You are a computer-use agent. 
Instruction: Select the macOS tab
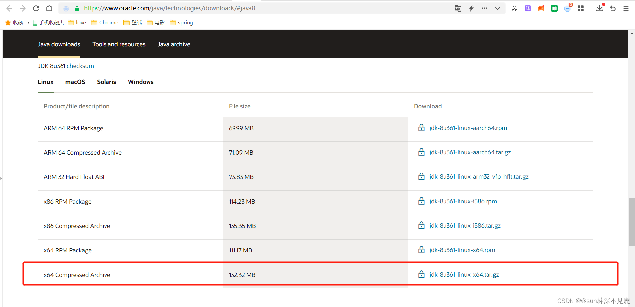pyautogui.click(x=75, y=82)
